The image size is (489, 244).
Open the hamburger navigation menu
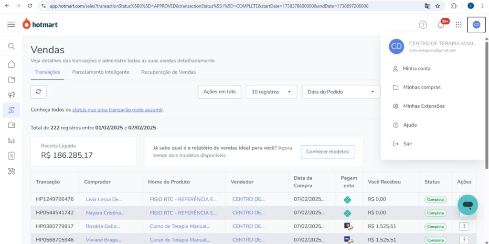pos(11,24)
